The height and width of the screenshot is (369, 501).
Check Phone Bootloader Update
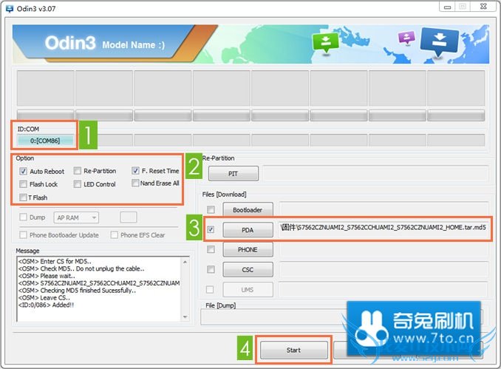(x=23, y=235)
